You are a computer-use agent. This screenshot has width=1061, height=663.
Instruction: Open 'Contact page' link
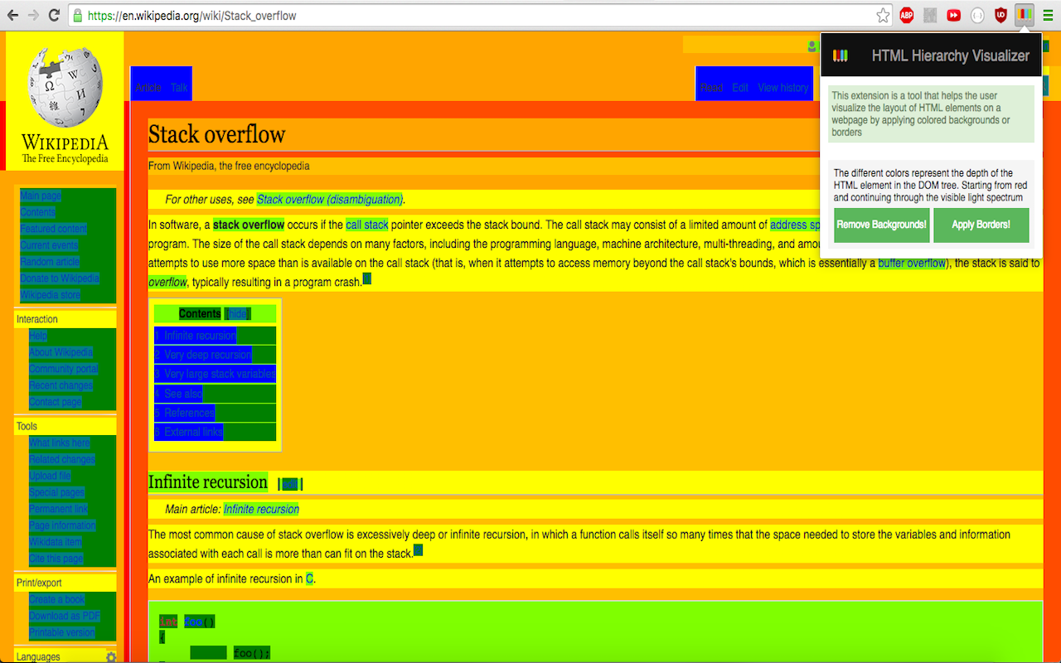coord(56,402)
